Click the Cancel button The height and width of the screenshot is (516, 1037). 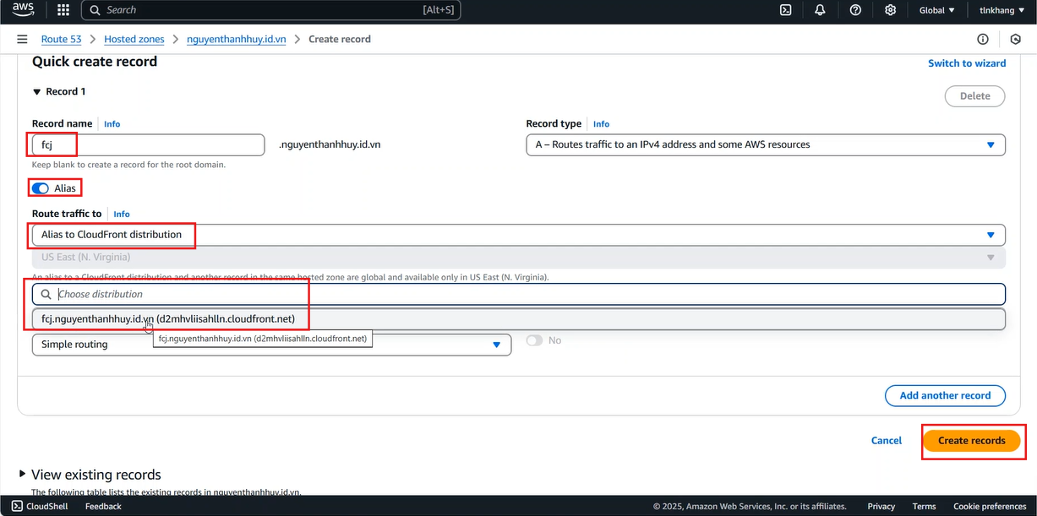887,441
